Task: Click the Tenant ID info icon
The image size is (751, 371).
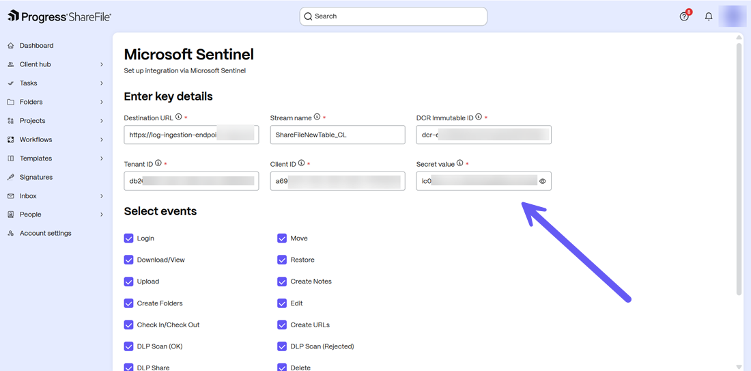Action: [158, 163]
